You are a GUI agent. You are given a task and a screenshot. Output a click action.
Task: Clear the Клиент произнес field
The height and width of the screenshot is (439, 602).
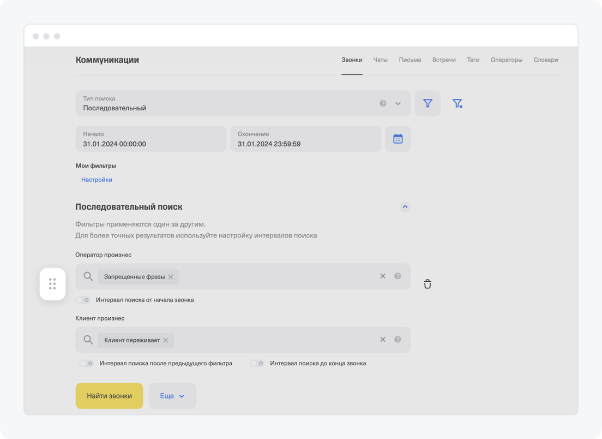point(383,340)
